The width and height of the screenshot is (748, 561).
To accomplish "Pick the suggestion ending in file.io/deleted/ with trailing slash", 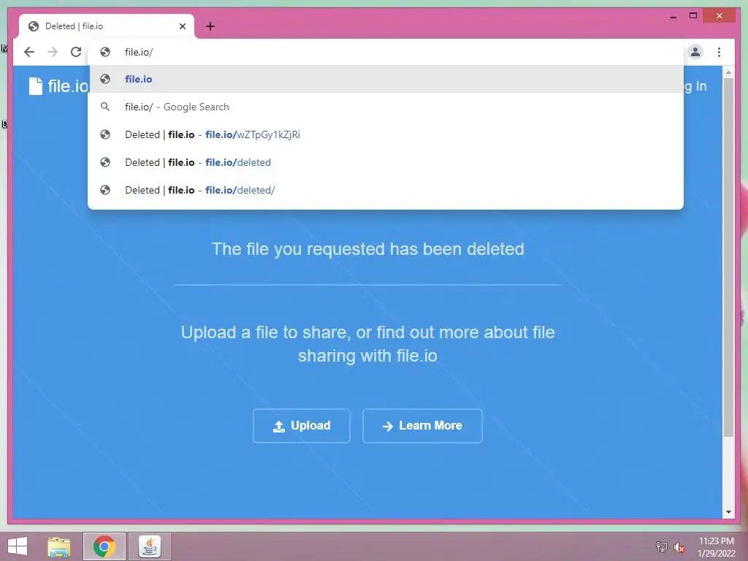I will pos(386,190).
